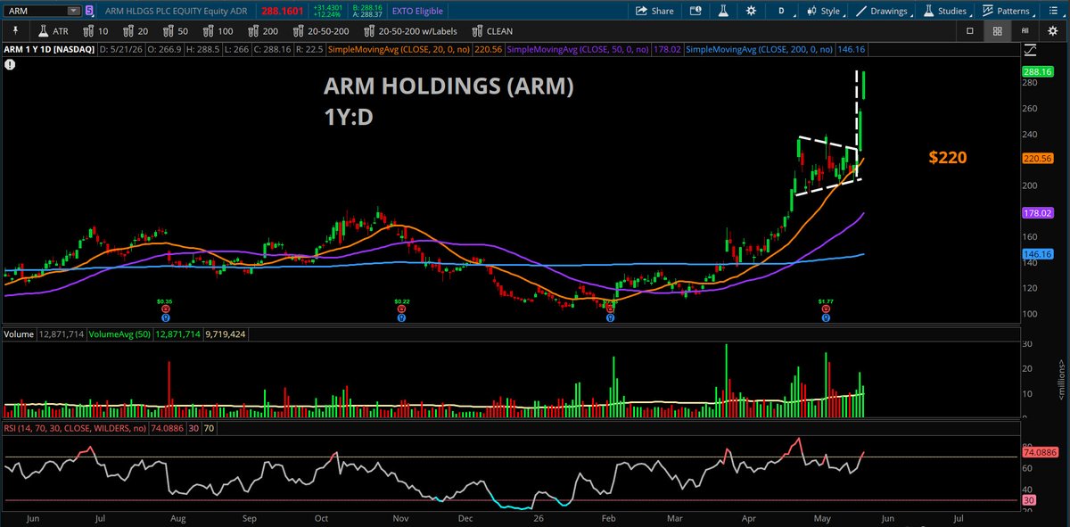Click the 74.0886 RSI value bubble
This screenshot has height=527, width=1070.
pos(1039,453)
